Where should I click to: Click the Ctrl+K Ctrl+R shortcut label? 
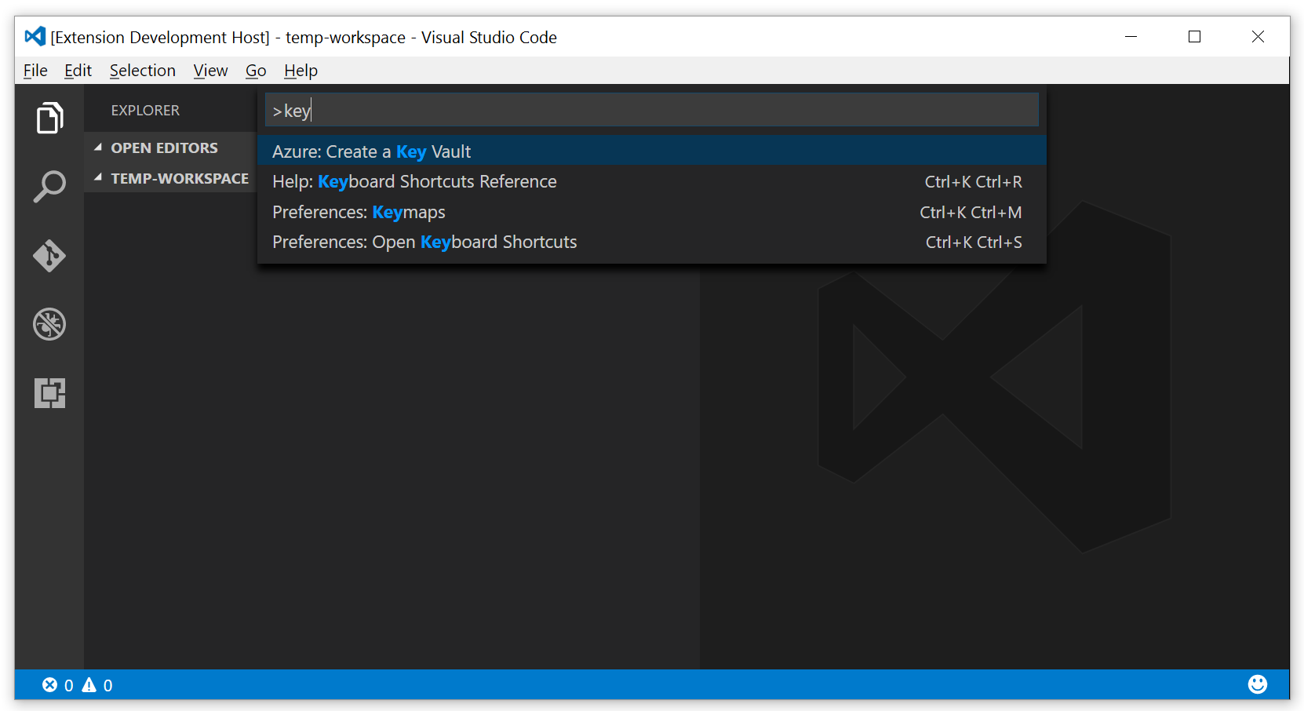tap(973, 182)
